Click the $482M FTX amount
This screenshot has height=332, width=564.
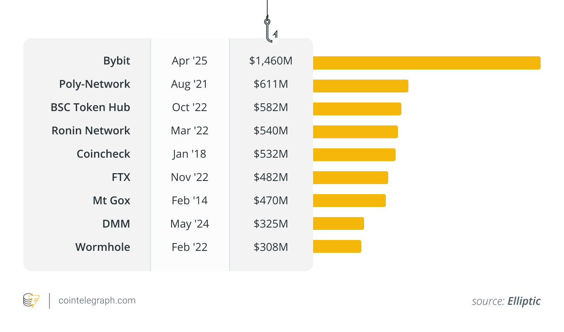pos(271,177)
